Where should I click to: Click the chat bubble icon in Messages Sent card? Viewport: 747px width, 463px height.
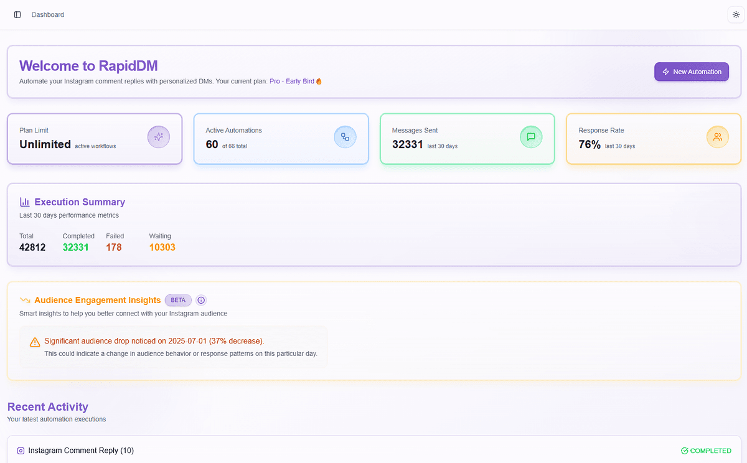point(531,137)
